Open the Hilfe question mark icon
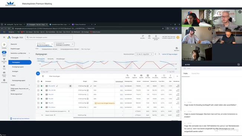This screenshot has width=242, height=136. click(x=149, y=36)
